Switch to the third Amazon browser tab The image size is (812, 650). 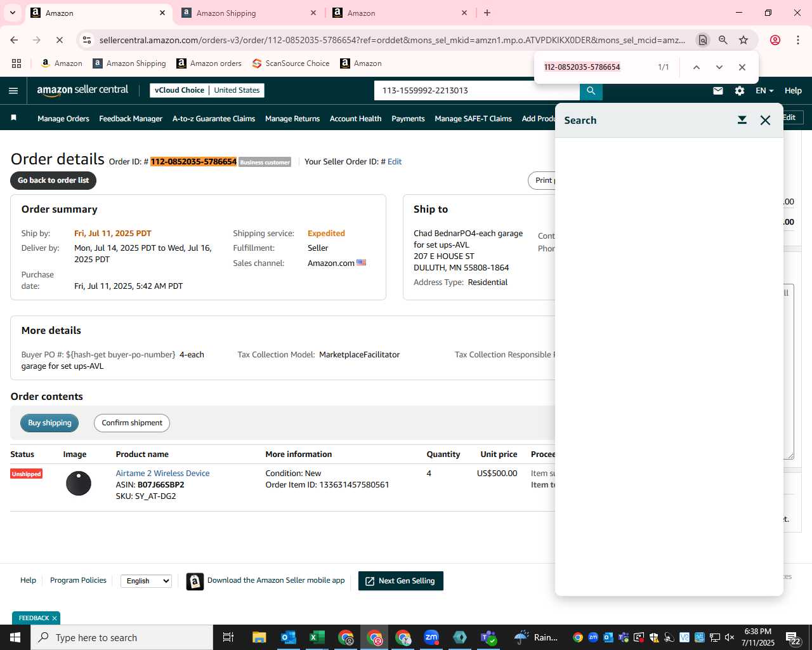click(400, 13)
